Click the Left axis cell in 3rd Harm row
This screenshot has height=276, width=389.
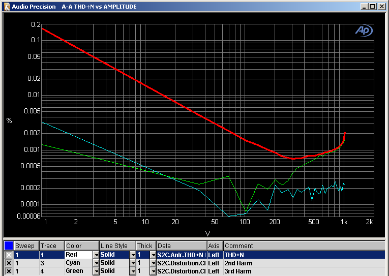pyautogui.click(x=215, y=271)
